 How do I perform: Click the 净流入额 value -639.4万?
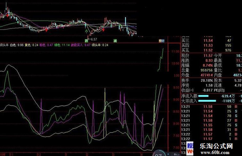pyautogui.click(x=228, y=96)
